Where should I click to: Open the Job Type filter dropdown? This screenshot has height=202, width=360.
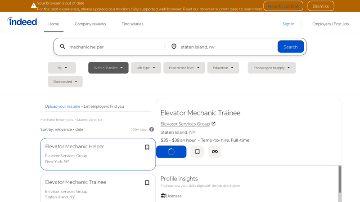(146, 68)
